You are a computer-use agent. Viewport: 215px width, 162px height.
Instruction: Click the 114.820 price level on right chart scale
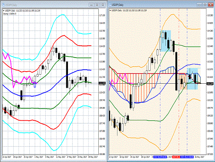(x=210, y=23)
